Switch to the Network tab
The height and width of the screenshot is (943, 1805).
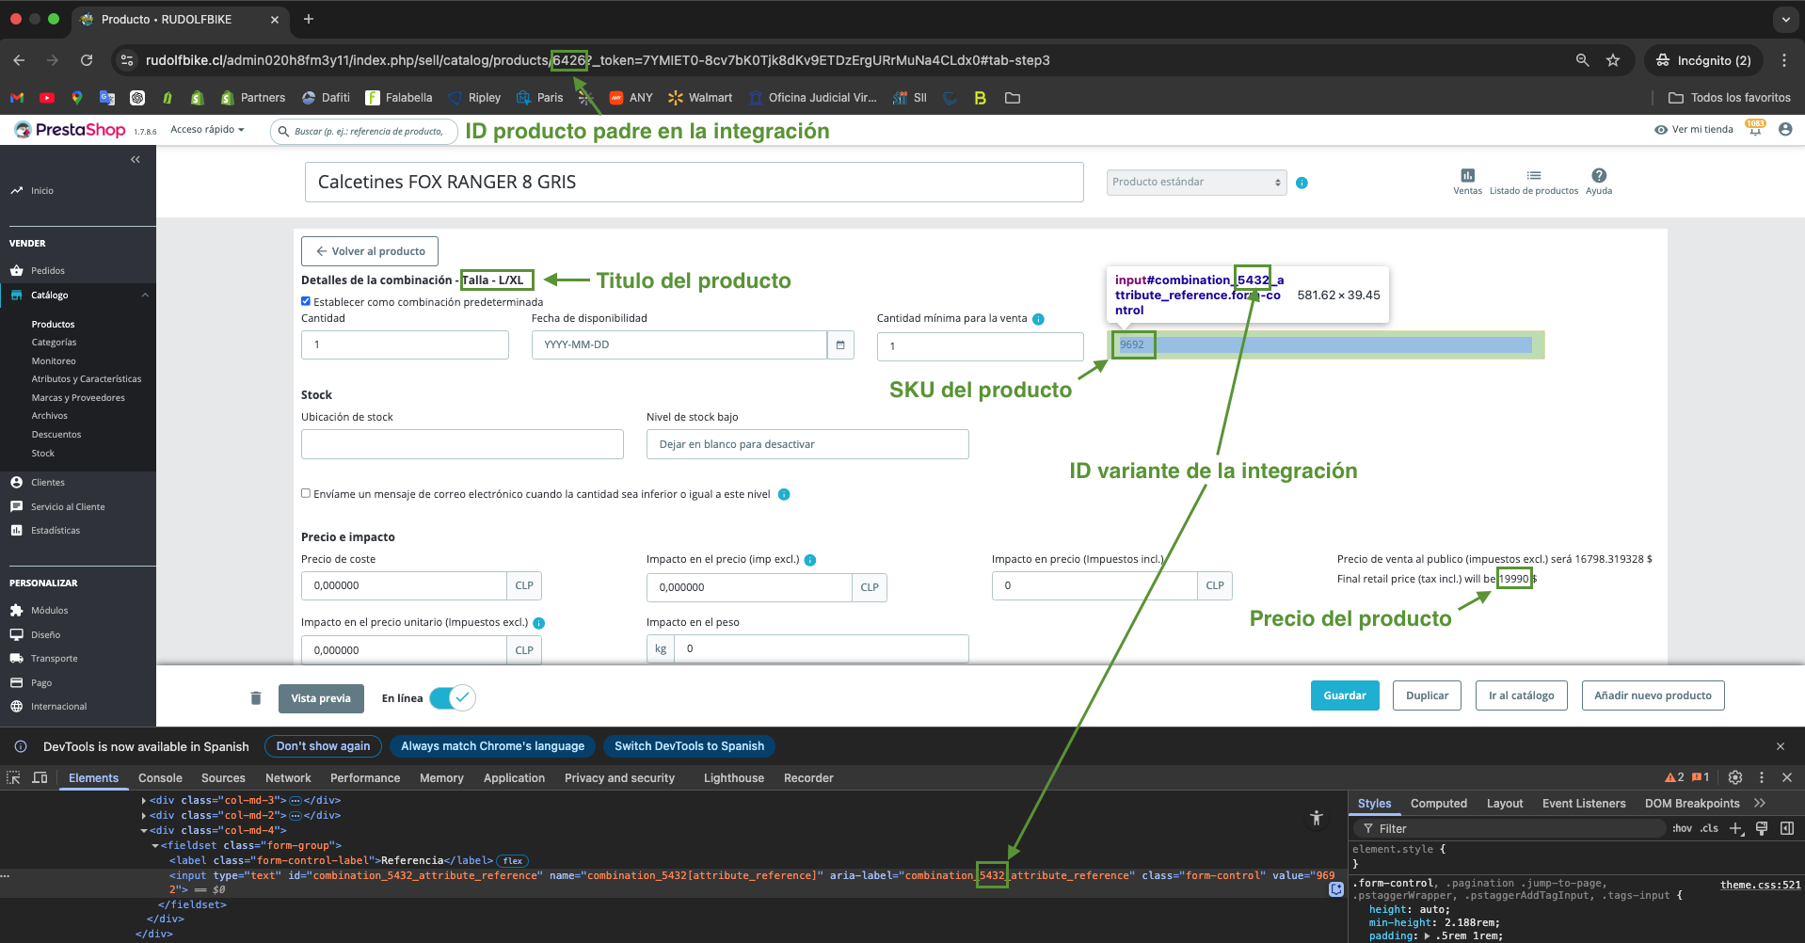pos(288,778)
